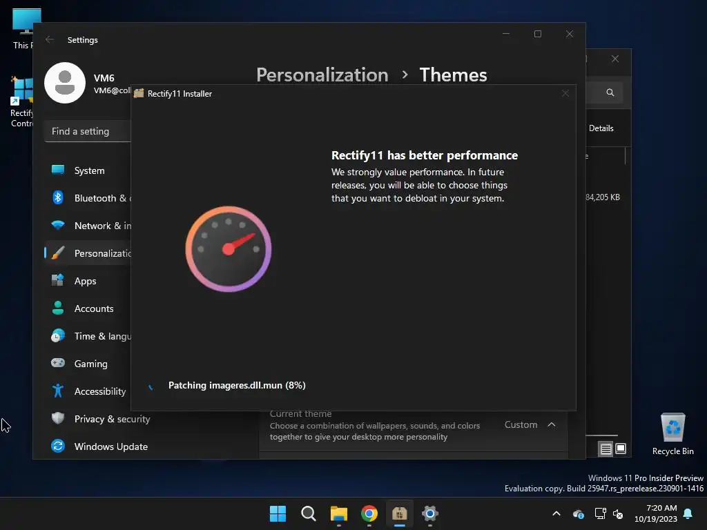Click the OneDrive cloud tray icon

point(579,513)
